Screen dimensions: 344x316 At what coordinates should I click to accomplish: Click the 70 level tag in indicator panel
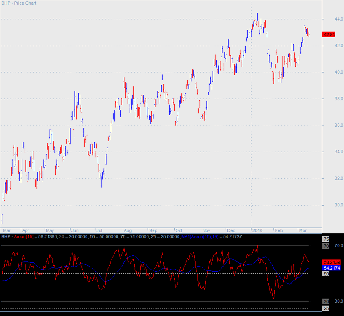coord(326,246)
